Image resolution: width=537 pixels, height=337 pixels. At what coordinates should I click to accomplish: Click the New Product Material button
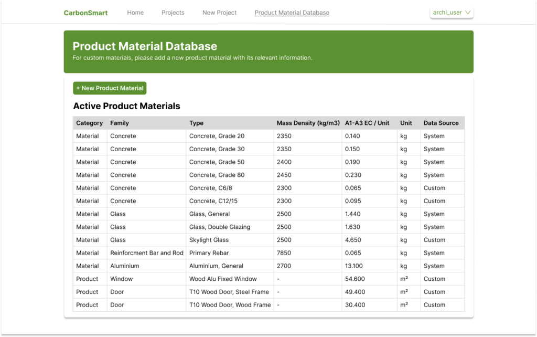[x=109, y=88]
